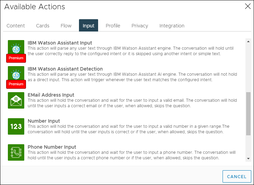Click the Premium badge on Watson Assistant Input

click(x=16, y=58)
